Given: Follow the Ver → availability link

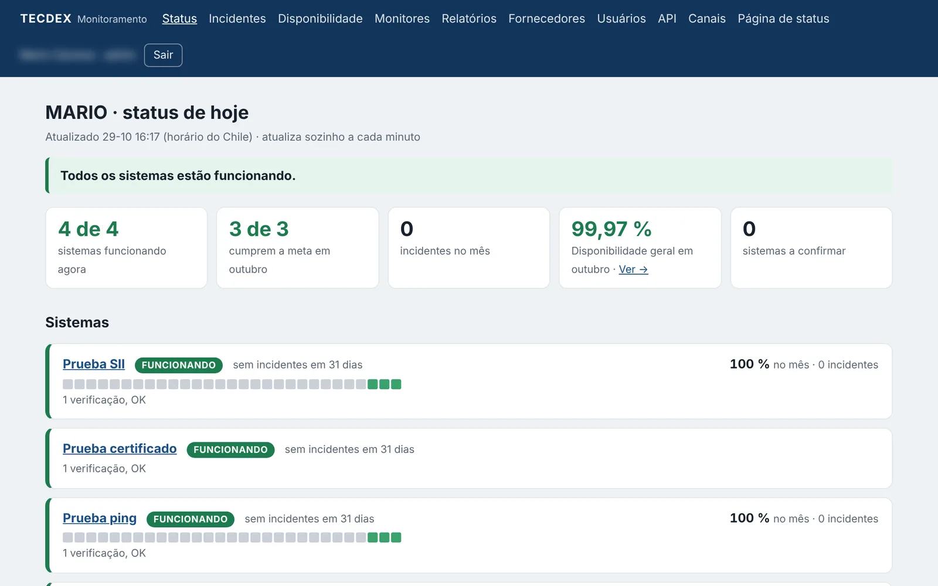Looking at the screenshot, I should pos(633,270).
